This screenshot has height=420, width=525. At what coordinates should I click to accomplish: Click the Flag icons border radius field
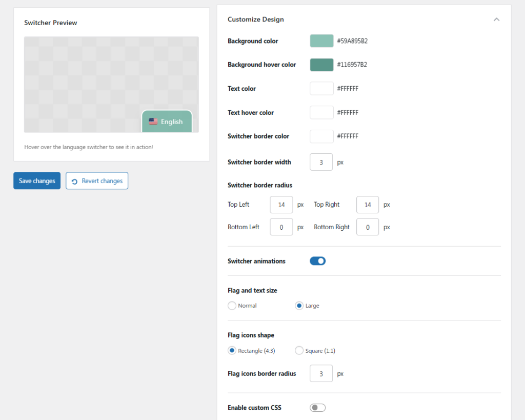tap(321, 374)
